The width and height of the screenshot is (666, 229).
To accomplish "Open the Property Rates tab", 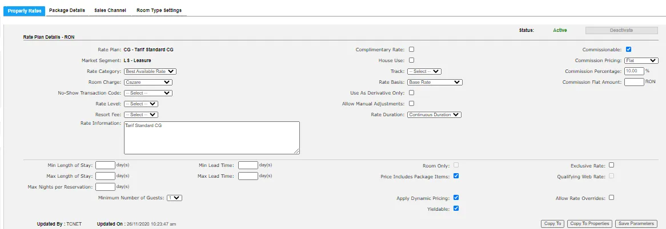I will pyautogui.click(x=24, y=11).
